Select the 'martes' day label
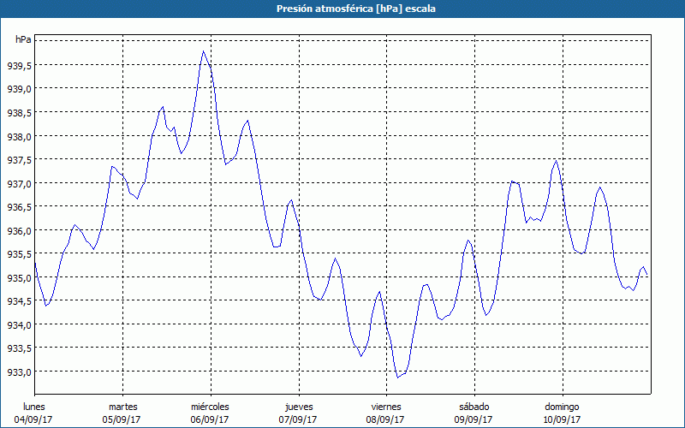 (x=122, y=407)
